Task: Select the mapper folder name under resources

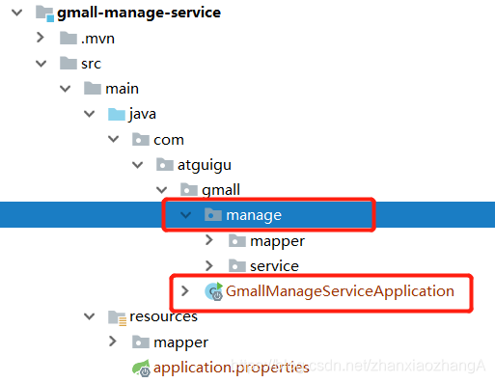Action: (x=181, y=342)
